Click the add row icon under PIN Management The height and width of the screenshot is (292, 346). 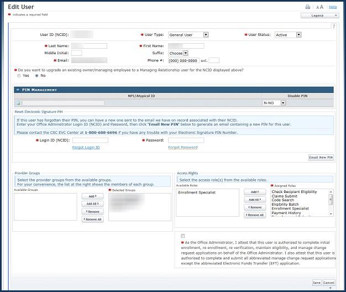coord(18,103)
